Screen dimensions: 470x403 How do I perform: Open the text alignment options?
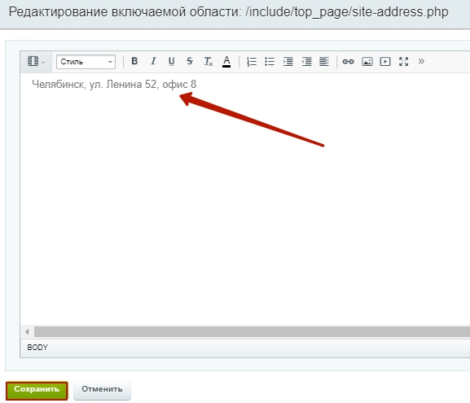324,61
